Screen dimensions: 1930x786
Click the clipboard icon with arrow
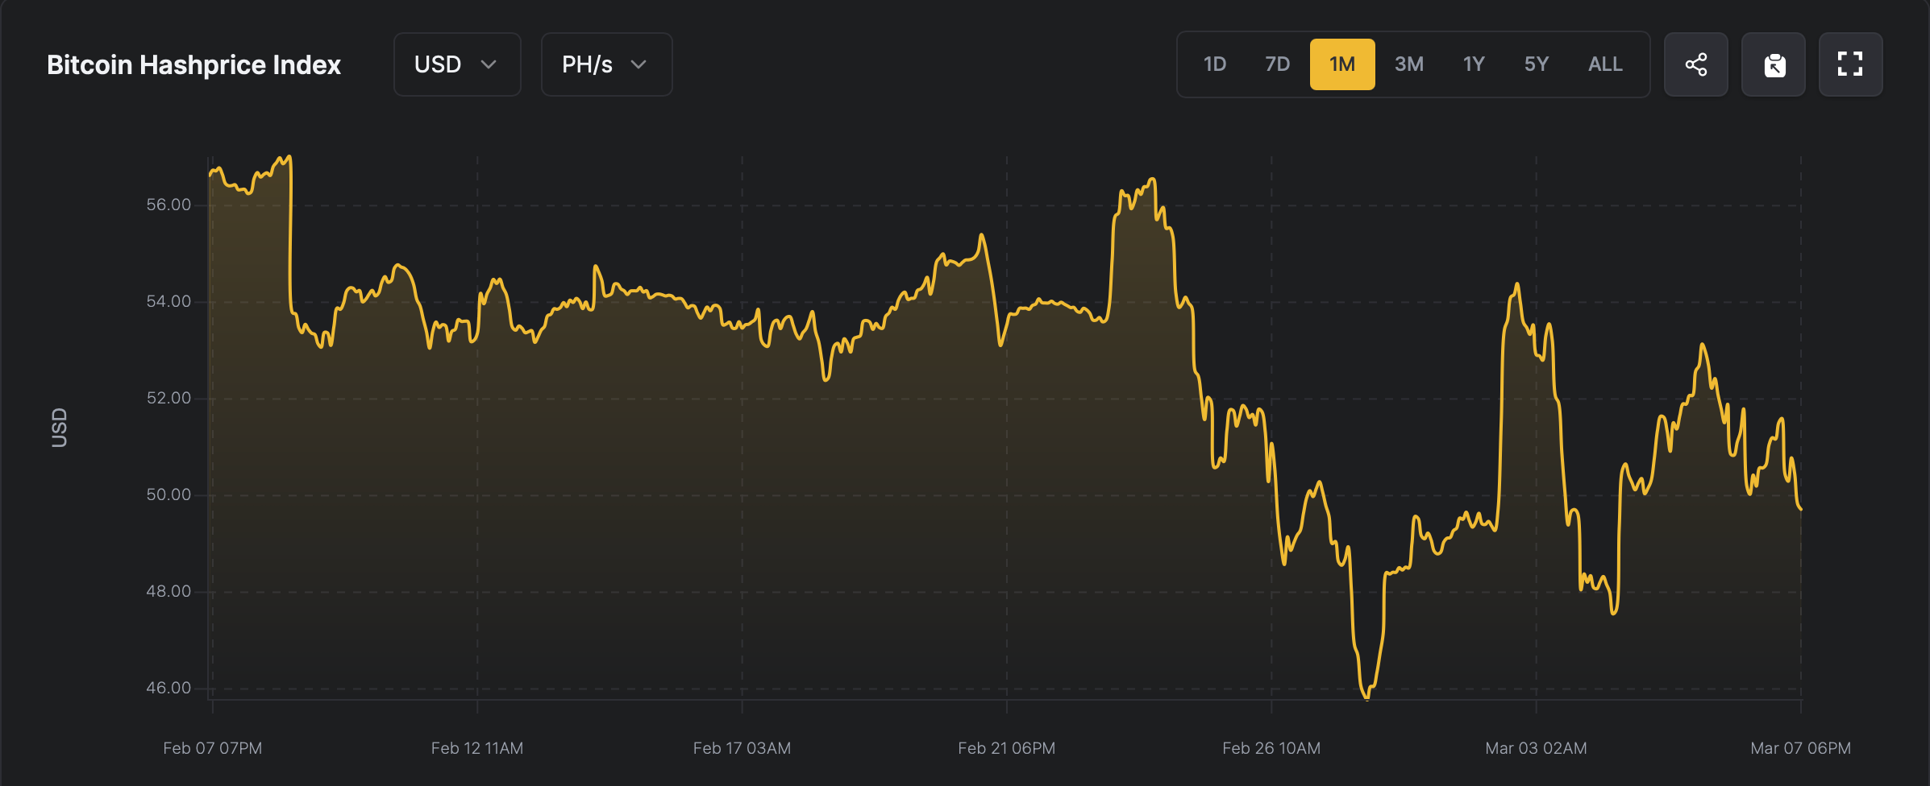[1774, 64]
